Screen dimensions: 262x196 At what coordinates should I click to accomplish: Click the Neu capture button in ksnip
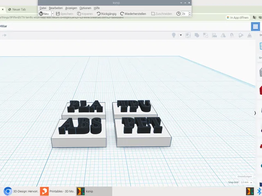tap(44, 13)
